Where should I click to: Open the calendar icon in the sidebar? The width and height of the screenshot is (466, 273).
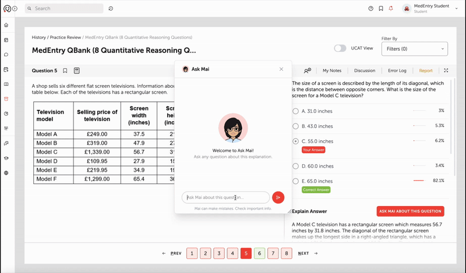point(6,40)
